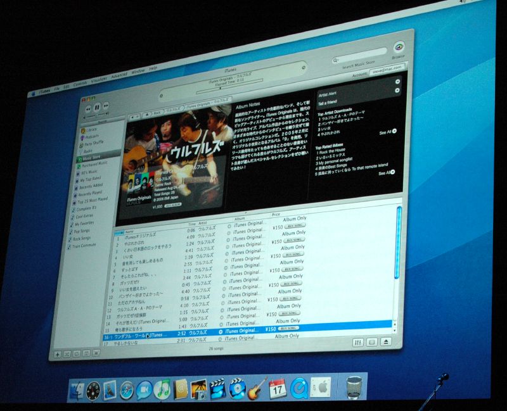Sort by the Time column header
507x411 pixels.
pos(192,224)
